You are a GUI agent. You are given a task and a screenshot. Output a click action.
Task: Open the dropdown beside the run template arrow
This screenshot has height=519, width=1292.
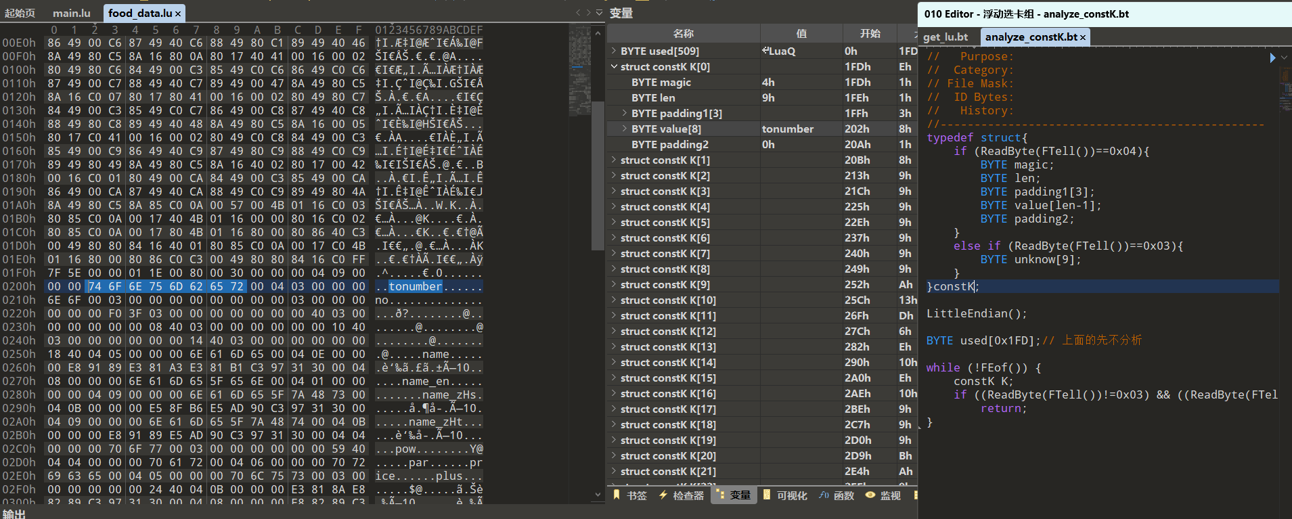pos(1284,58)
